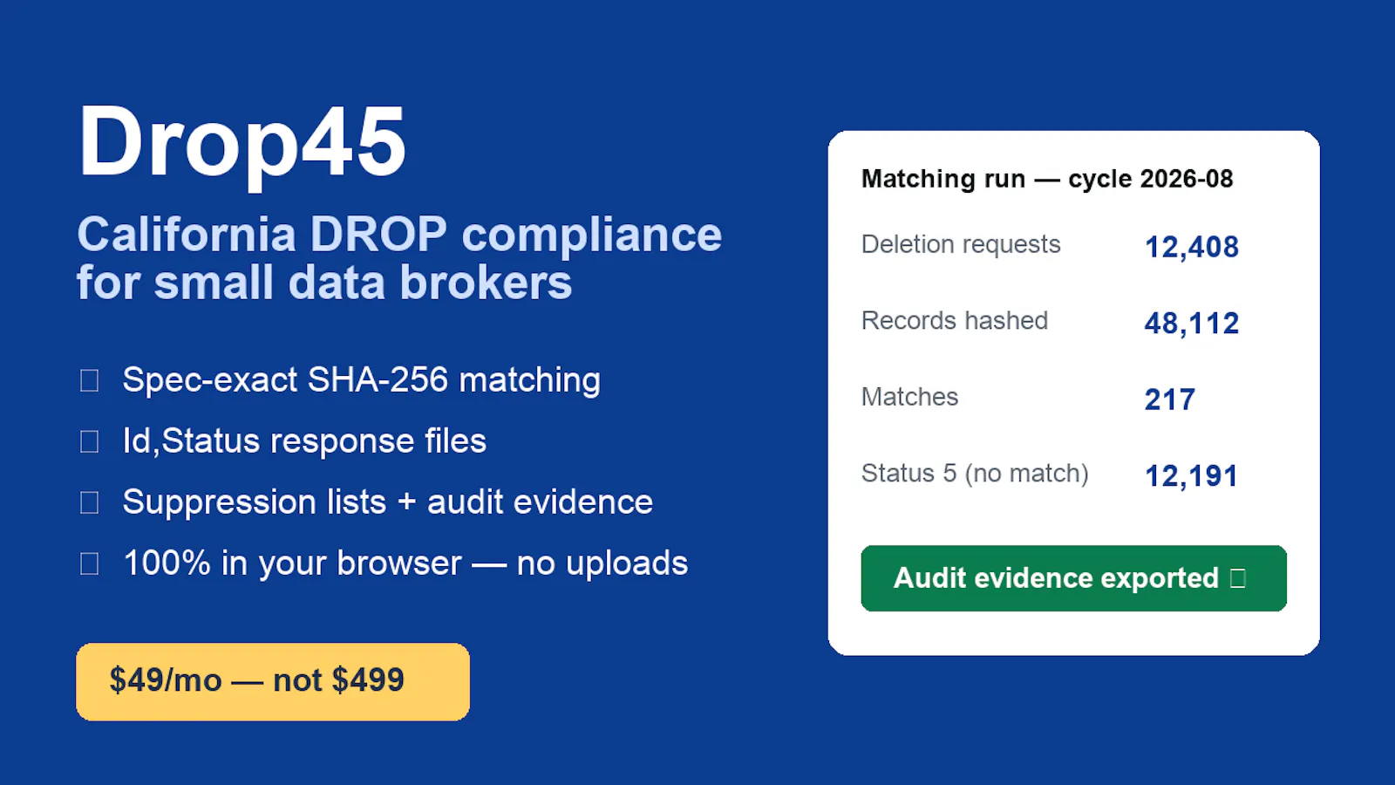
Task: Click the Spec-exact SHA-256 matching text
Action: pos(361,380)
